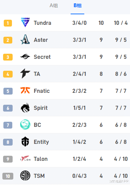Click the orange Fnatic logo
The height and width of the screenshot is (185, 130).
coord(25,90)
